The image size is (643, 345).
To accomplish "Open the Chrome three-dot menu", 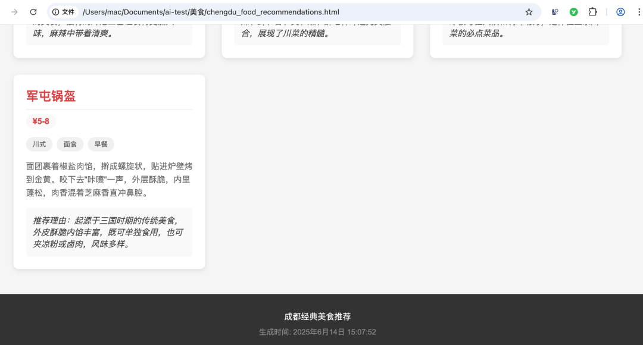I will [639, 12].
